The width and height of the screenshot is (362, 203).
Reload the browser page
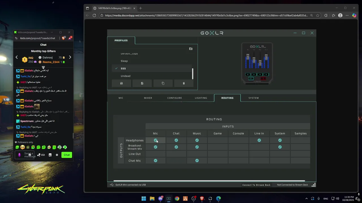[94, 16]
